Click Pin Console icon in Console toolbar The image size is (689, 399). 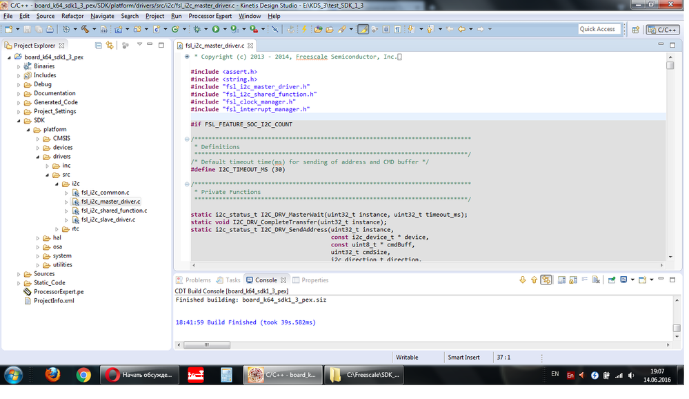coord(612,280)
